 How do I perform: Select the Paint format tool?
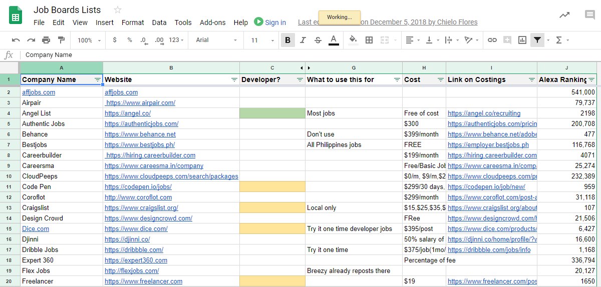tap(61, 40)
